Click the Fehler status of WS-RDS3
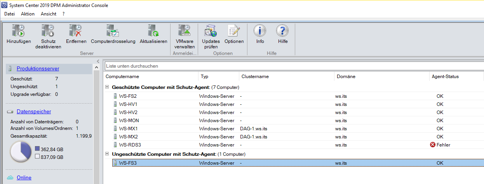The height and width of the screenshot is (184, 484). (x=444, y=145)
